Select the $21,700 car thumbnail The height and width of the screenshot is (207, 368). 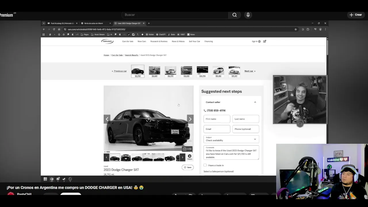(138, 71)
